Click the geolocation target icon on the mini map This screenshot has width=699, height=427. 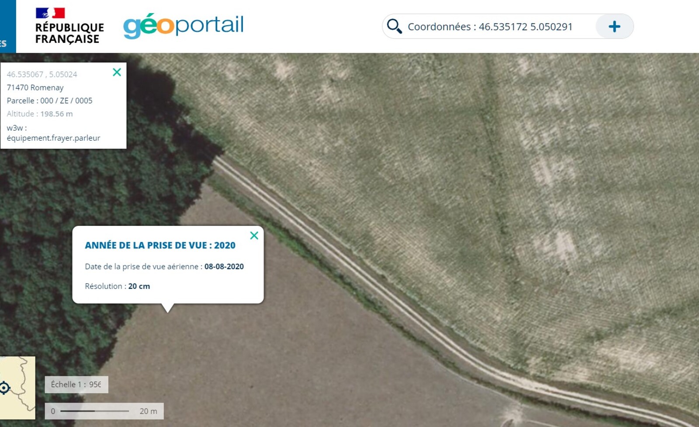pos(5,388)
